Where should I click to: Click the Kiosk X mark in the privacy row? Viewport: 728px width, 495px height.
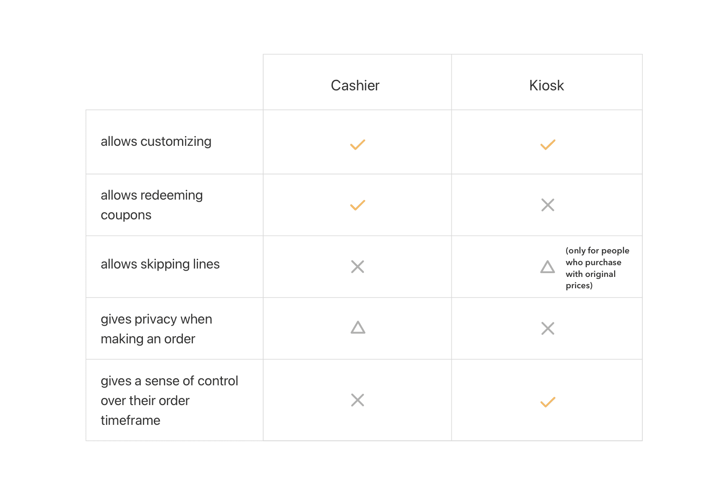[x=548, y=328]
